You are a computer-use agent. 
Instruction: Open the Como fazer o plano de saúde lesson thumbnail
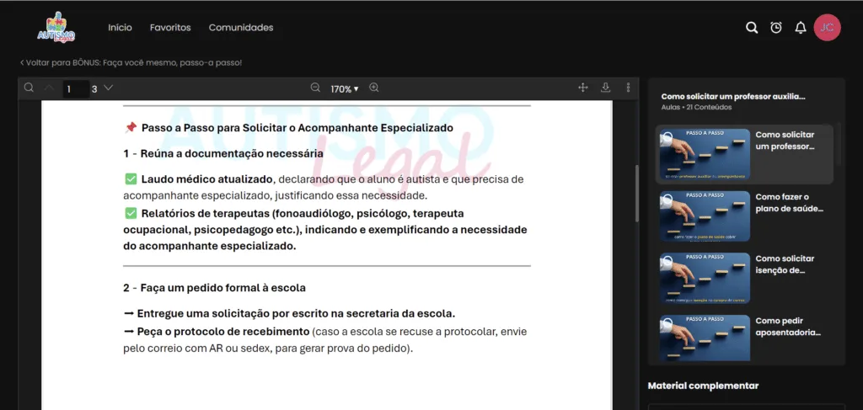(705, 216)
